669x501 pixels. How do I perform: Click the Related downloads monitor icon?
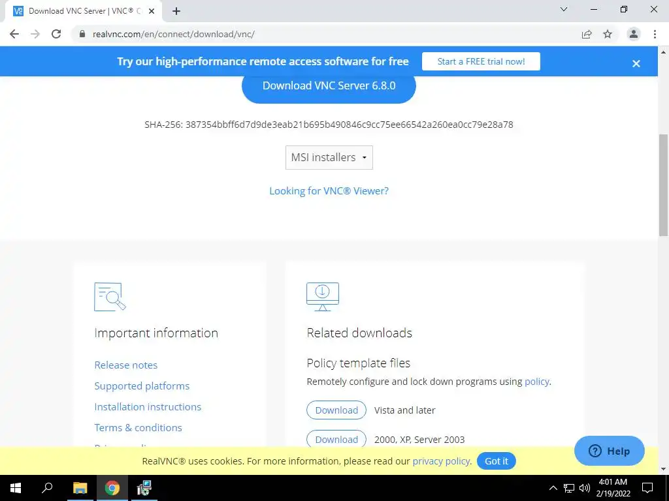coord(323,297)
